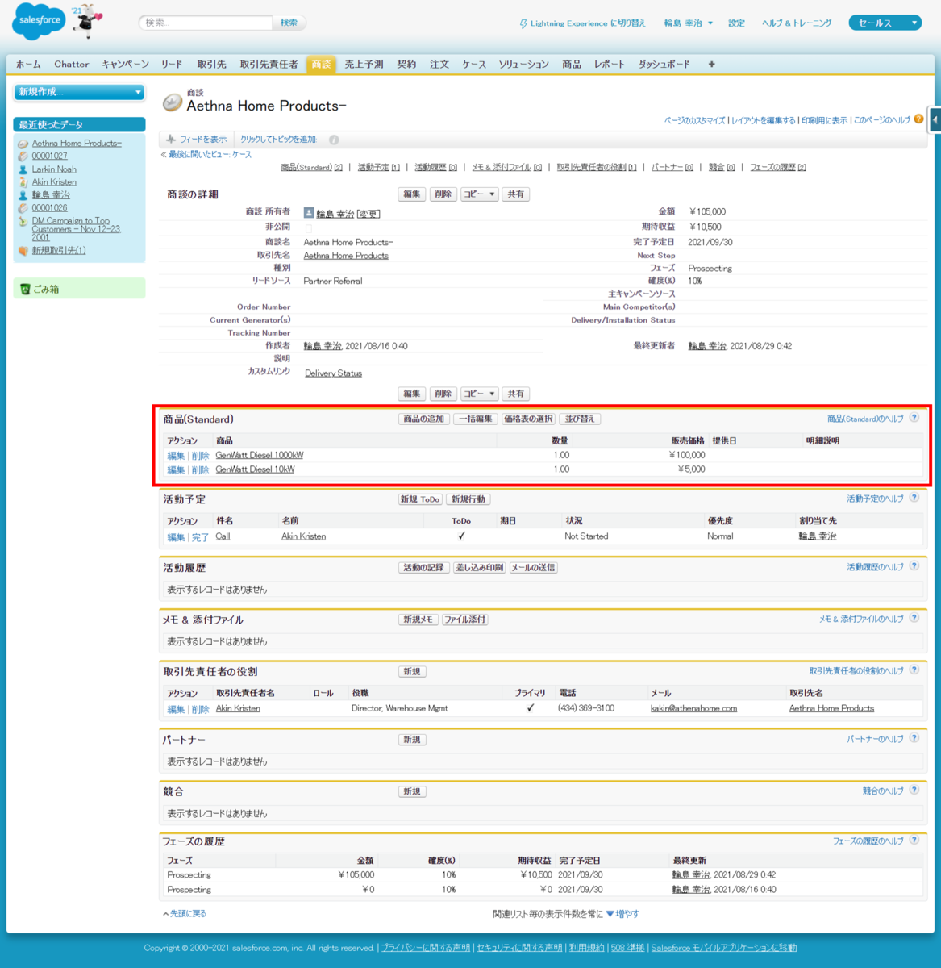Click the 00001027 recent item link

point(49,156)
